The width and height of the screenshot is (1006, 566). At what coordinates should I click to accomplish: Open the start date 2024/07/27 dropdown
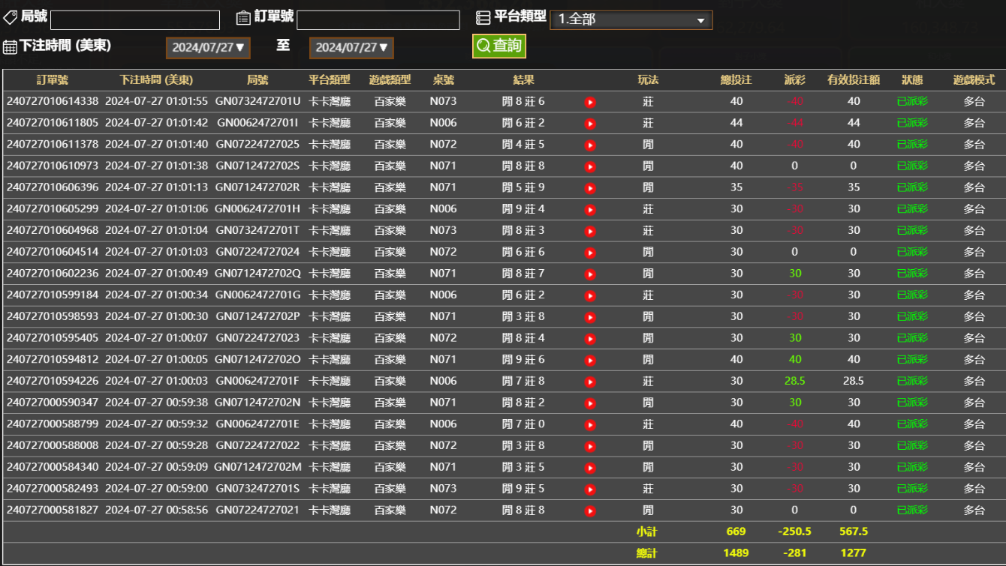(208, 46)
